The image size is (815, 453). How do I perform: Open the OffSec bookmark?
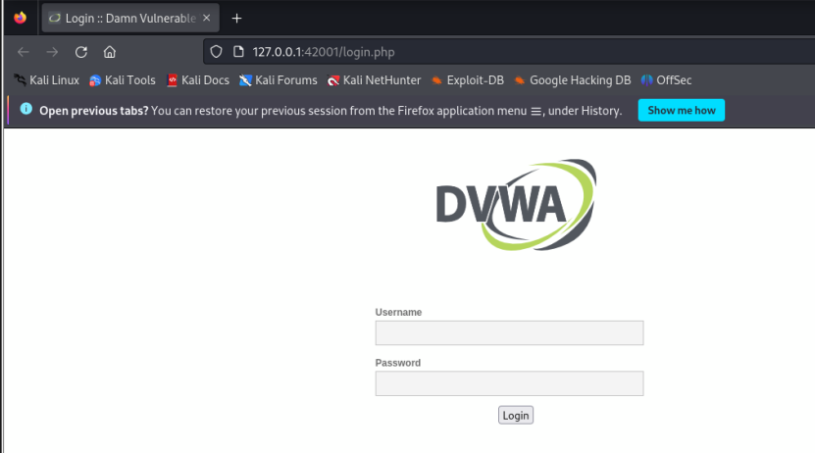[666, 80]
